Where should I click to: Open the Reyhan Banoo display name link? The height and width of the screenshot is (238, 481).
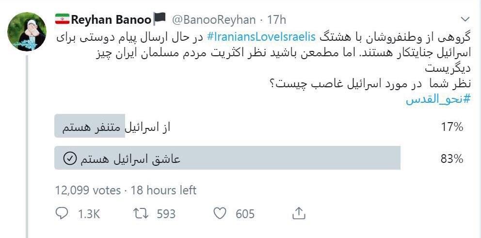tap(111, 19)
